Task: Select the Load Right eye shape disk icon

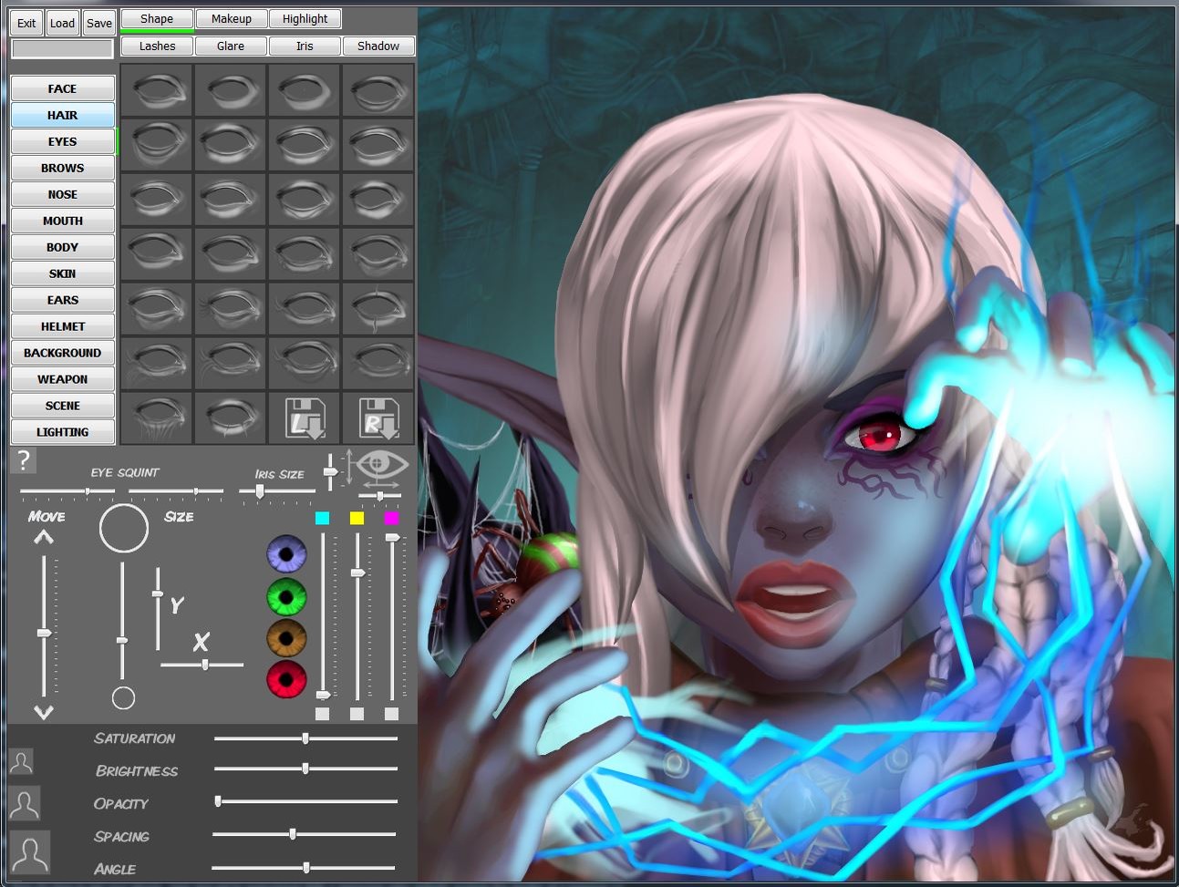Action: tap(378, 418)
